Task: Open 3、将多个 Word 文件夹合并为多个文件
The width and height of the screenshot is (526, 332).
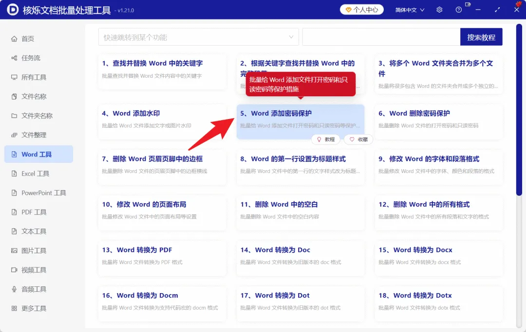Action: pyautogui.click(x=439, y=74)
